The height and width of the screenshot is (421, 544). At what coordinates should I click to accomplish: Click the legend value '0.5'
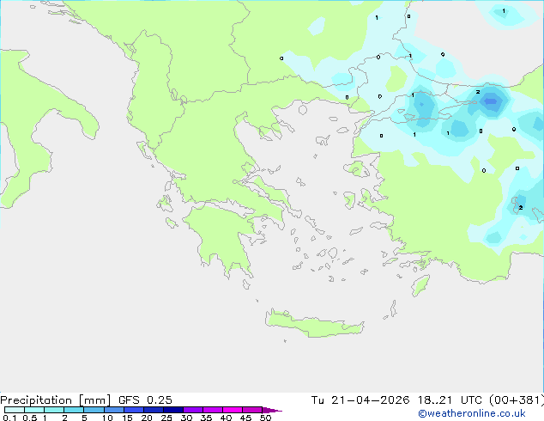[30, 418]
